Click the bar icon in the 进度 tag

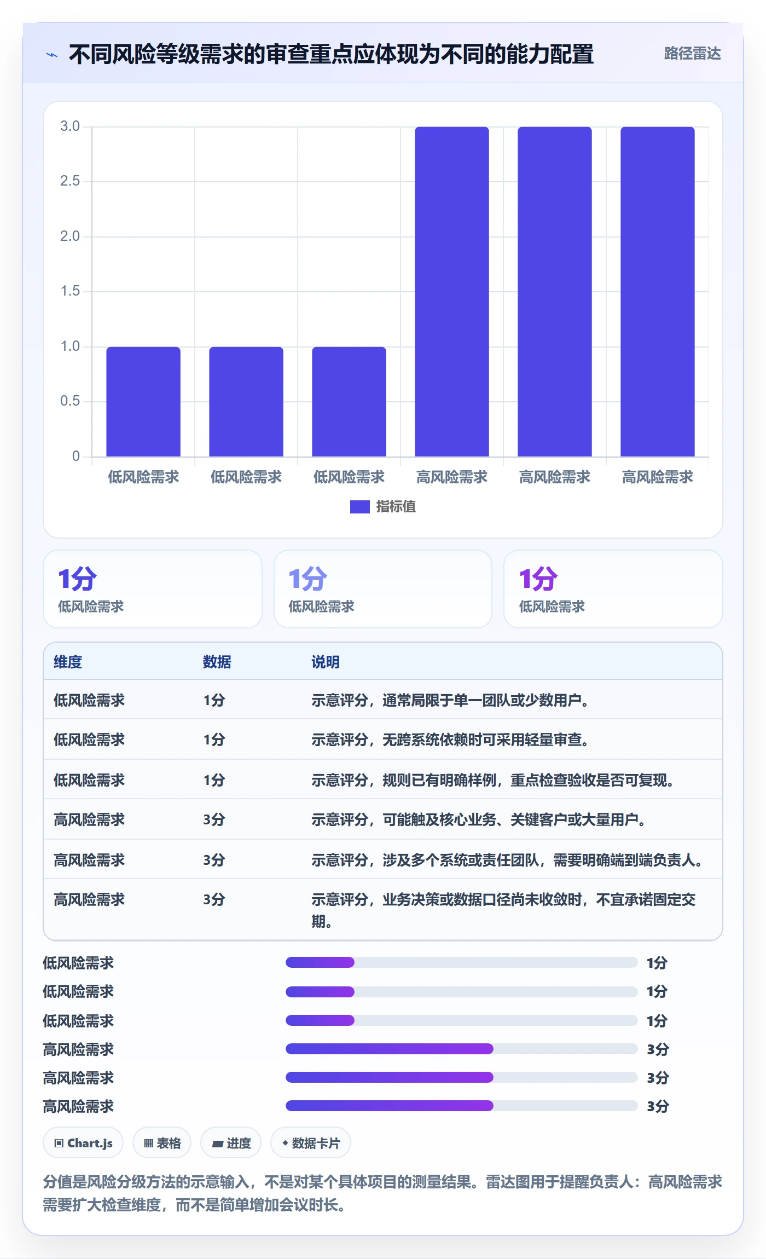pos(217,1144)
